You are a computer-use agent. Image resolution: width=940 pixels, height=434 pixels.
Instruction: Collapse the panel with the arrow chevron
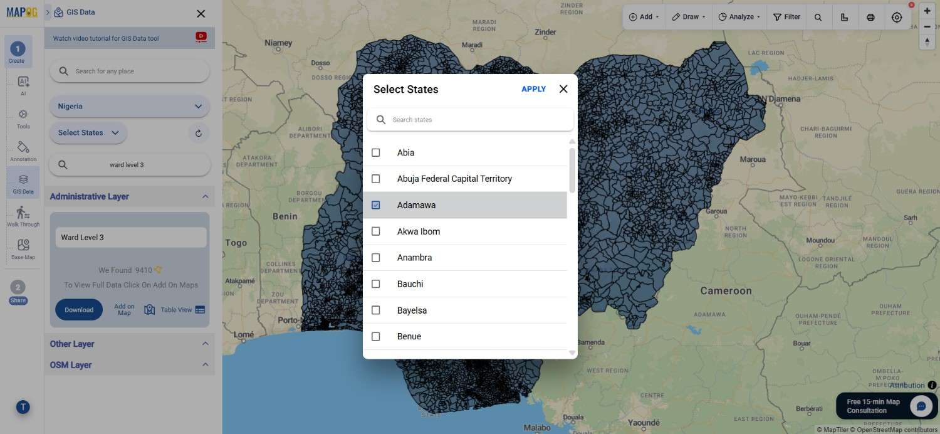point(48,12)
